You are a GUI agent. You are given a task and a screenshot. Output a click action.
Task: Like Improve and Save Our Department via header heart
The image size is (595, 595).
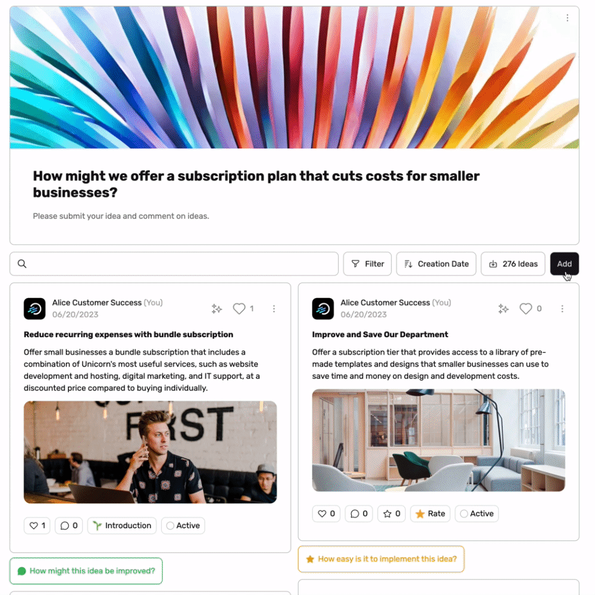point(525,308)
